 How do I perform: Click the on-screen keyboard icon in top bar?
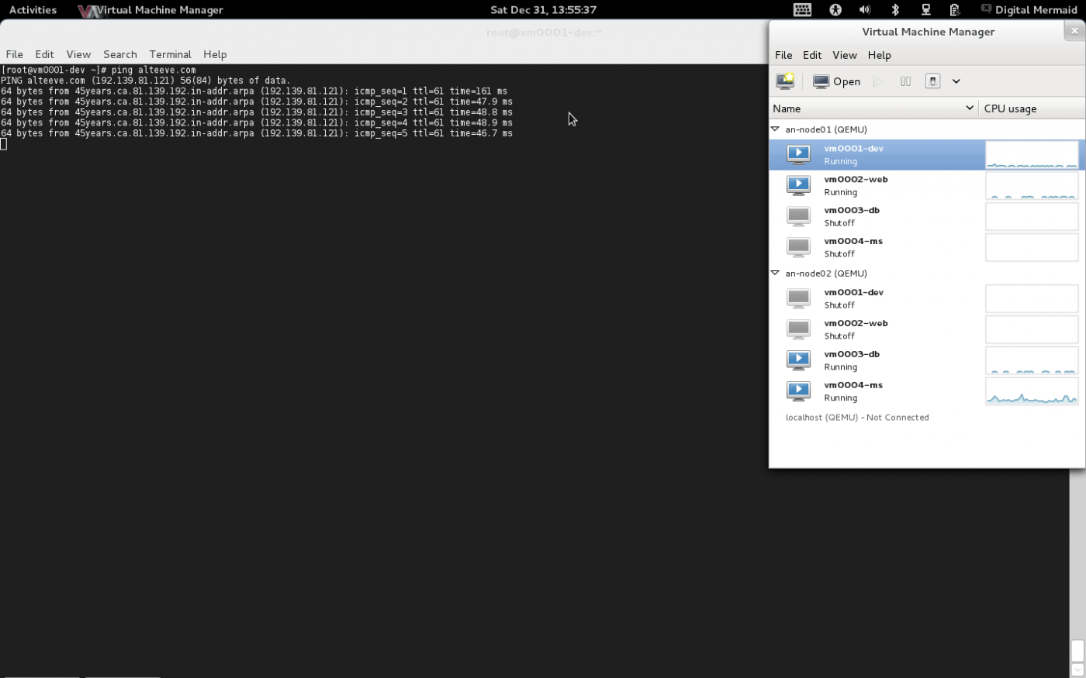tap(802, 10)
